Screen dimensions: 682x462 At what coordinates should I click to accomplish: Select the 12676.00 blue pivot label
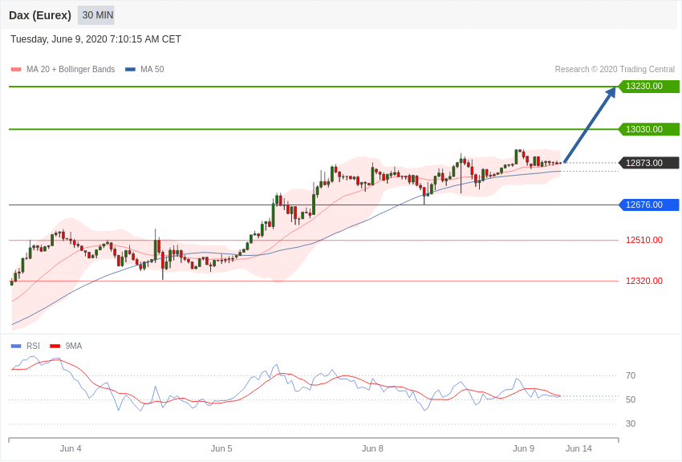coord(648,205)
